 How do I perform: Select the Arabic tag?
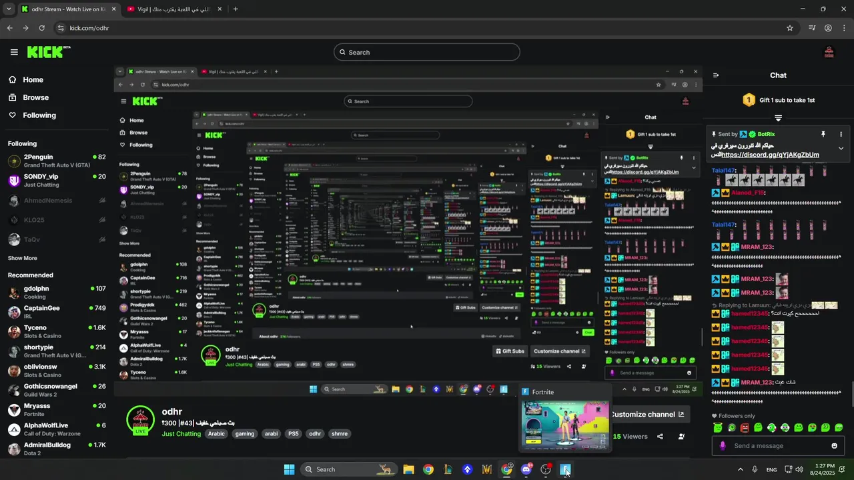click(216, 434)
